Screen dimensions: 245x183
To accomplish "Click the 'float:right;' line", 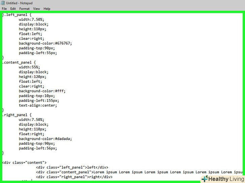I will click(31, 134).
